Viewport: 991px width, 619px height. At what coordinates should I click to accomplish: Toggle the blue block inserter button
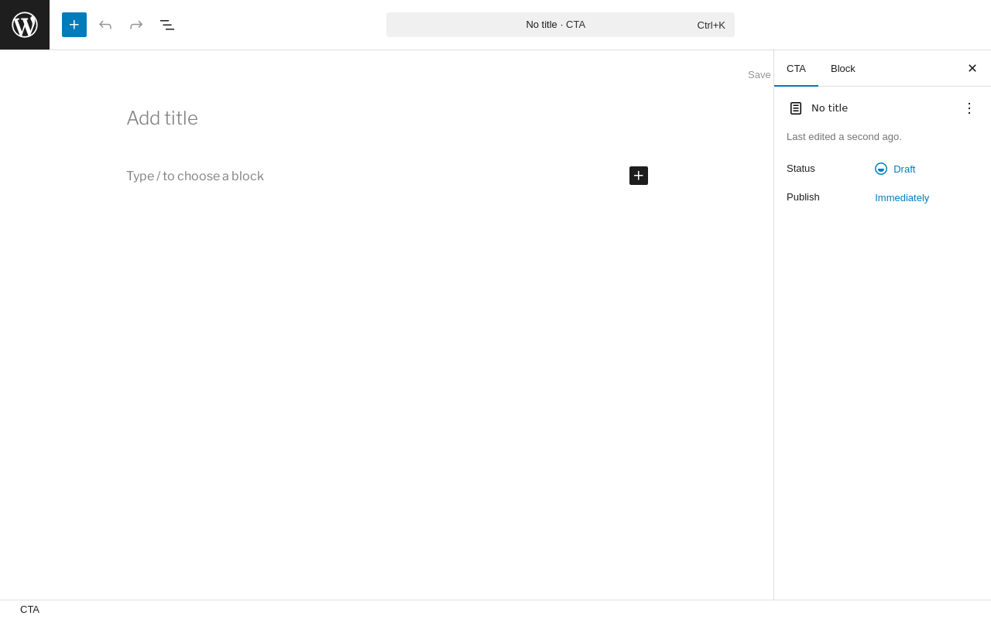74,25
